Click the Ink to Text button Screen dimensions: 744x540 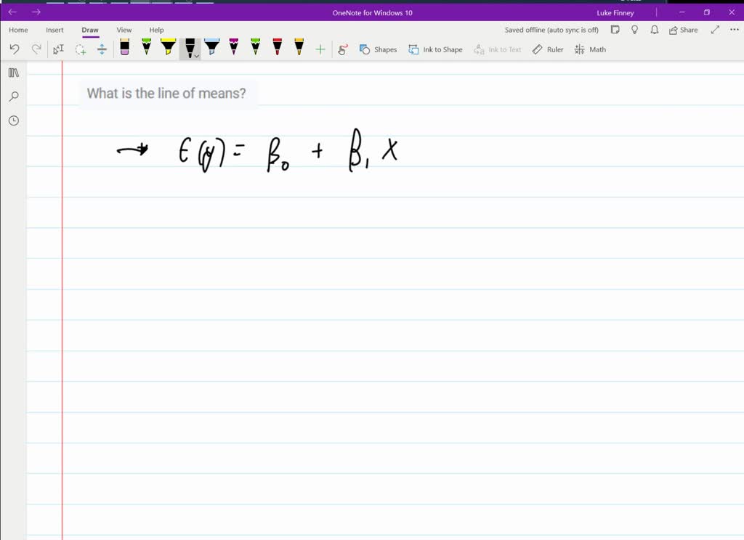click(497, 49)
